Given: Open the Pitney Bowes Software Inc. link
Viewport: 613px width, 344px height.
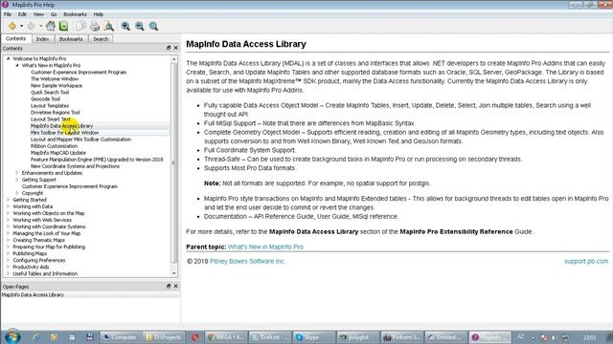Looking at the screenshot, I should tap(247, 261).
